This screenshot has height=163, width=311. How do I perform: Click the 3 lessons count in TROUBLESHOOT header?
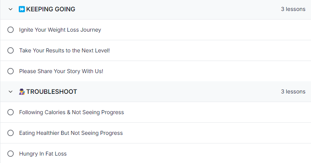(x=293, y=91)
